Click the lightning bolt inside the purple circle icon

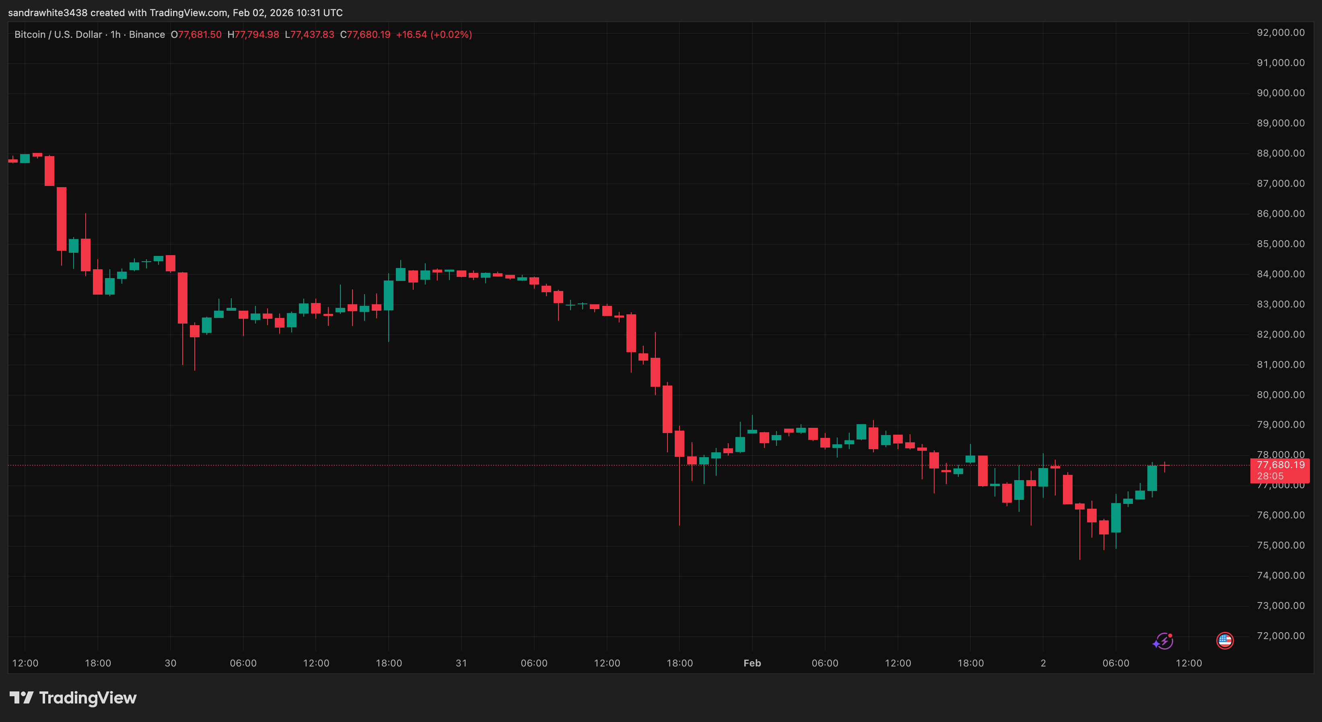(x=1166, y=642)
